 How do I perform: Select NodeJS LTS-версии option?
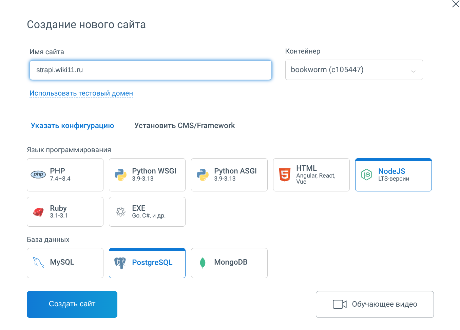coord(394,175)
